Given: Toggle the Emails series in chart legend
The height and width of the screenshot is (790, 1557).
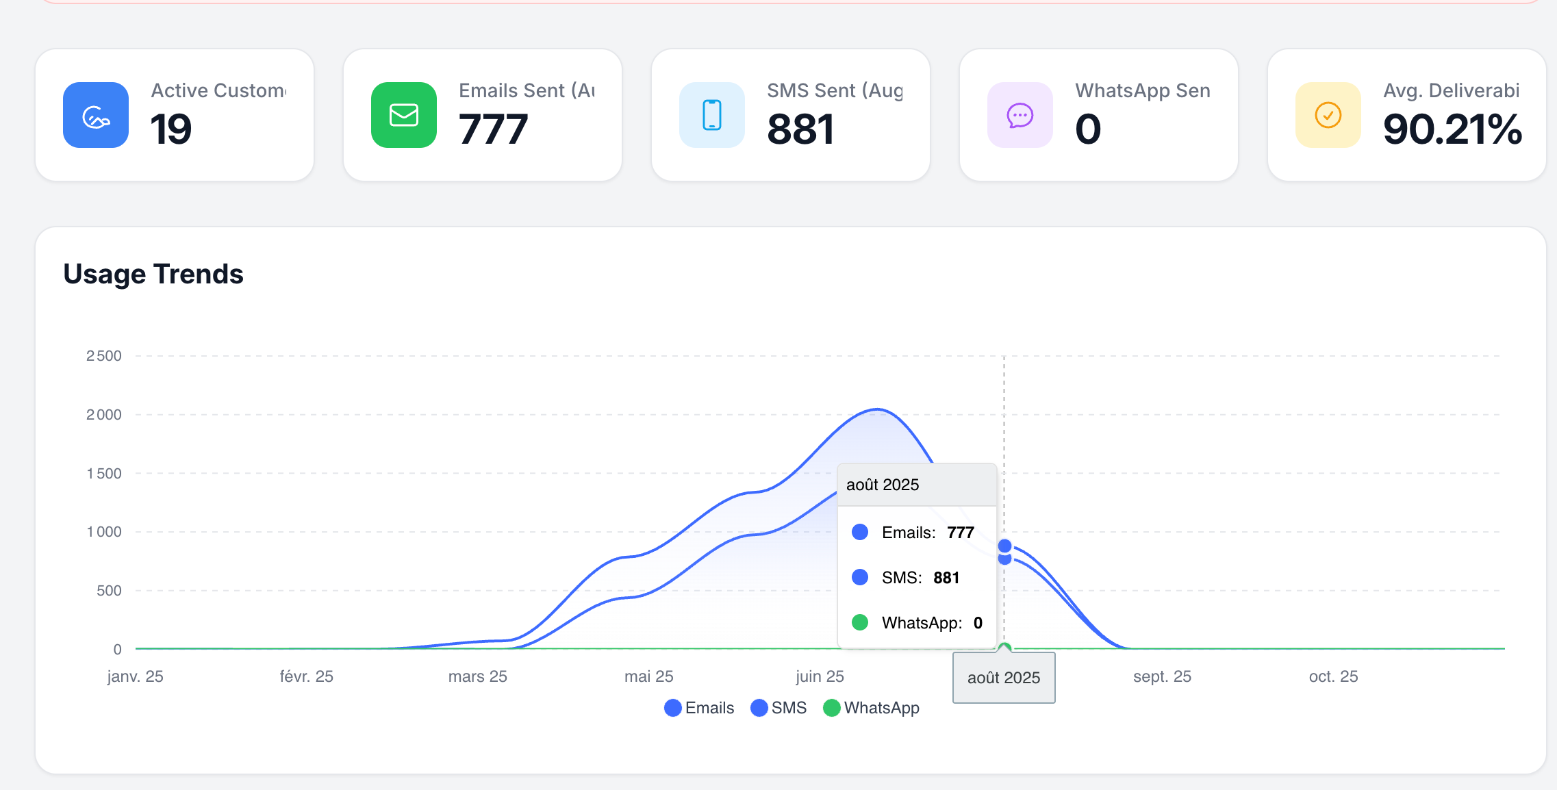Looking at the screenshot, I should pyautogui.click(x=699, y=708).
